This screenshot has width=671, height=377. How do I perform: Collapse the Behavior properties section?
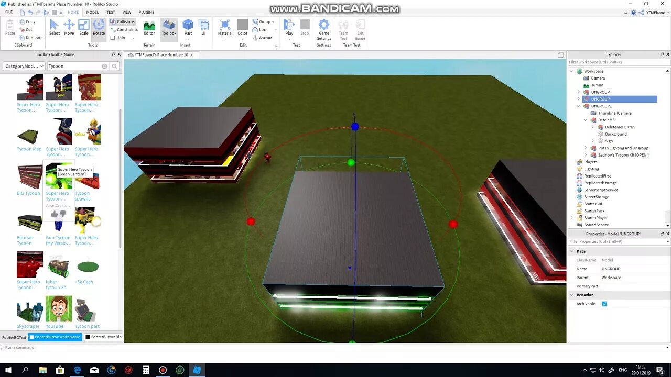tap(572, 295)
